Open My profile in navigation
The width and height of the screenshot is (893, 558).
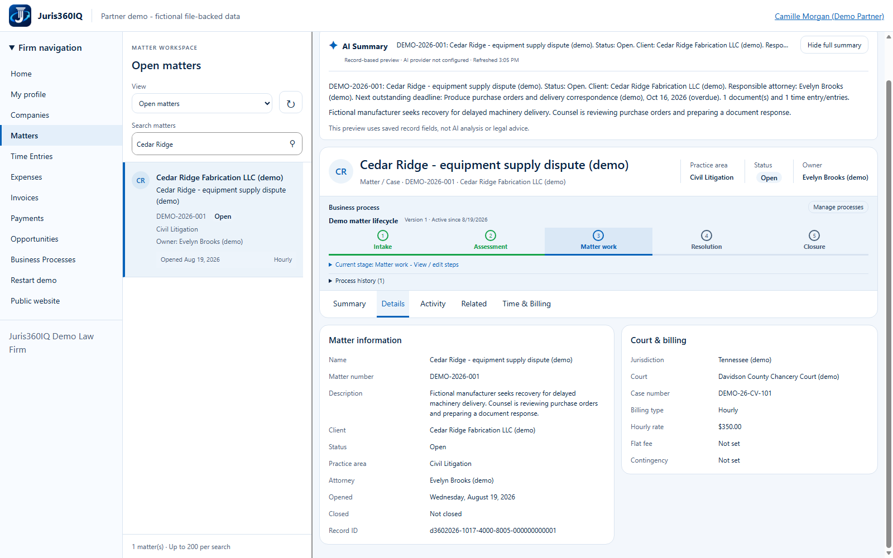tap(61, 94)
